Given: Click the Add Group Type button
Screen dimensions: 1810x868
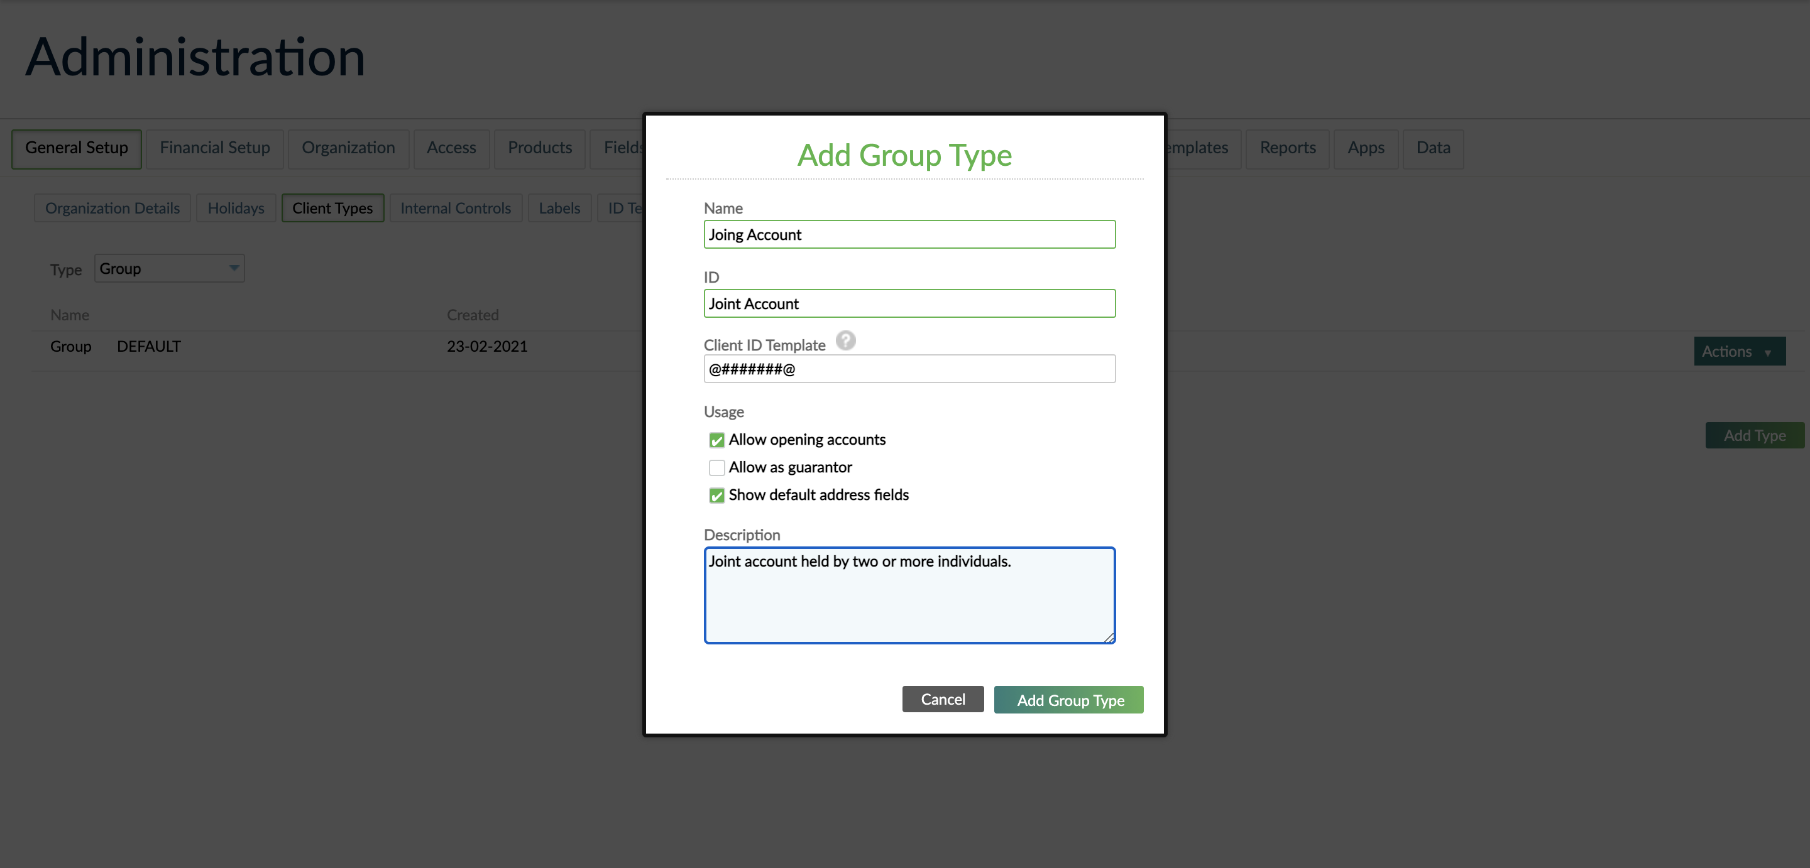Looking at the screenshot, I should 1068,700.
